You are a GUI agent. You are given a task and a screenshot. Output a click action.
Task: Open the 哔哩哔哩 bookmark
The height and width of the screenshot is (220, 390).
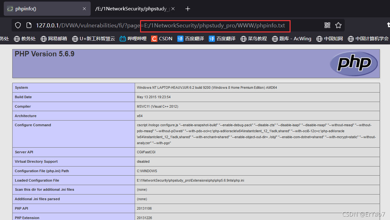pyautogui.click(x=133, y=39)
